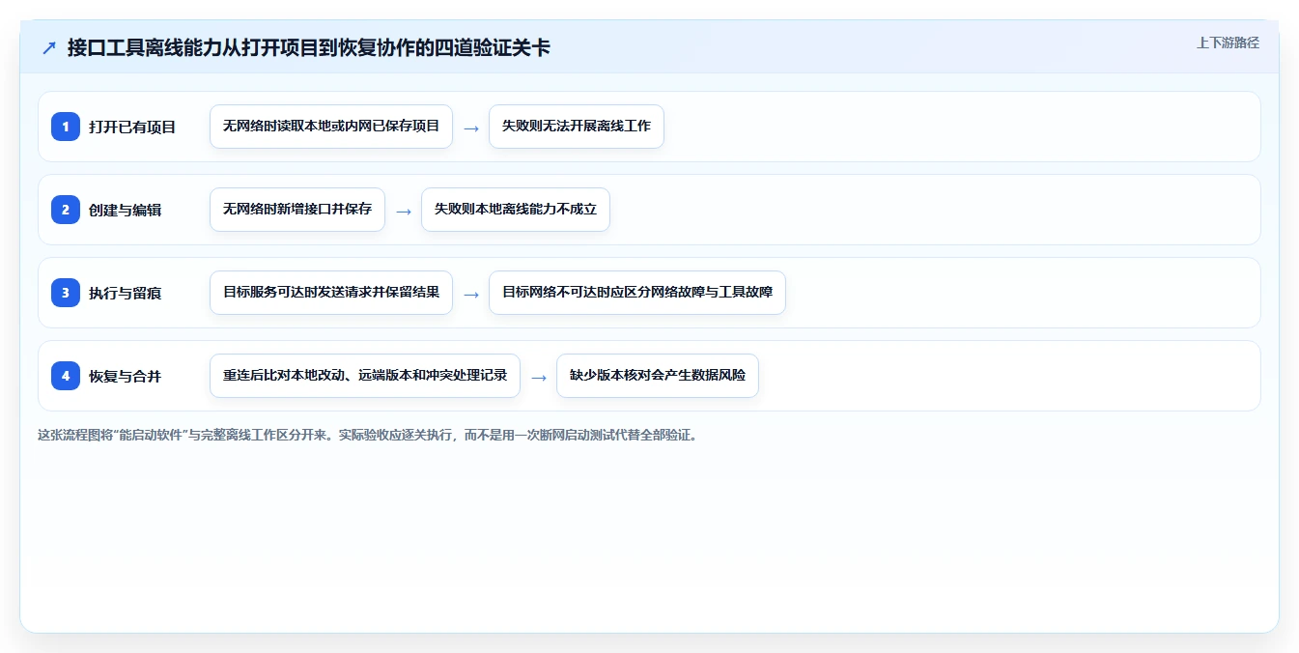Image resolution: width=1299 pixels, height=653 pixels.
Task: Click the 创建与编辑 step label
Action: coord(126,210)
